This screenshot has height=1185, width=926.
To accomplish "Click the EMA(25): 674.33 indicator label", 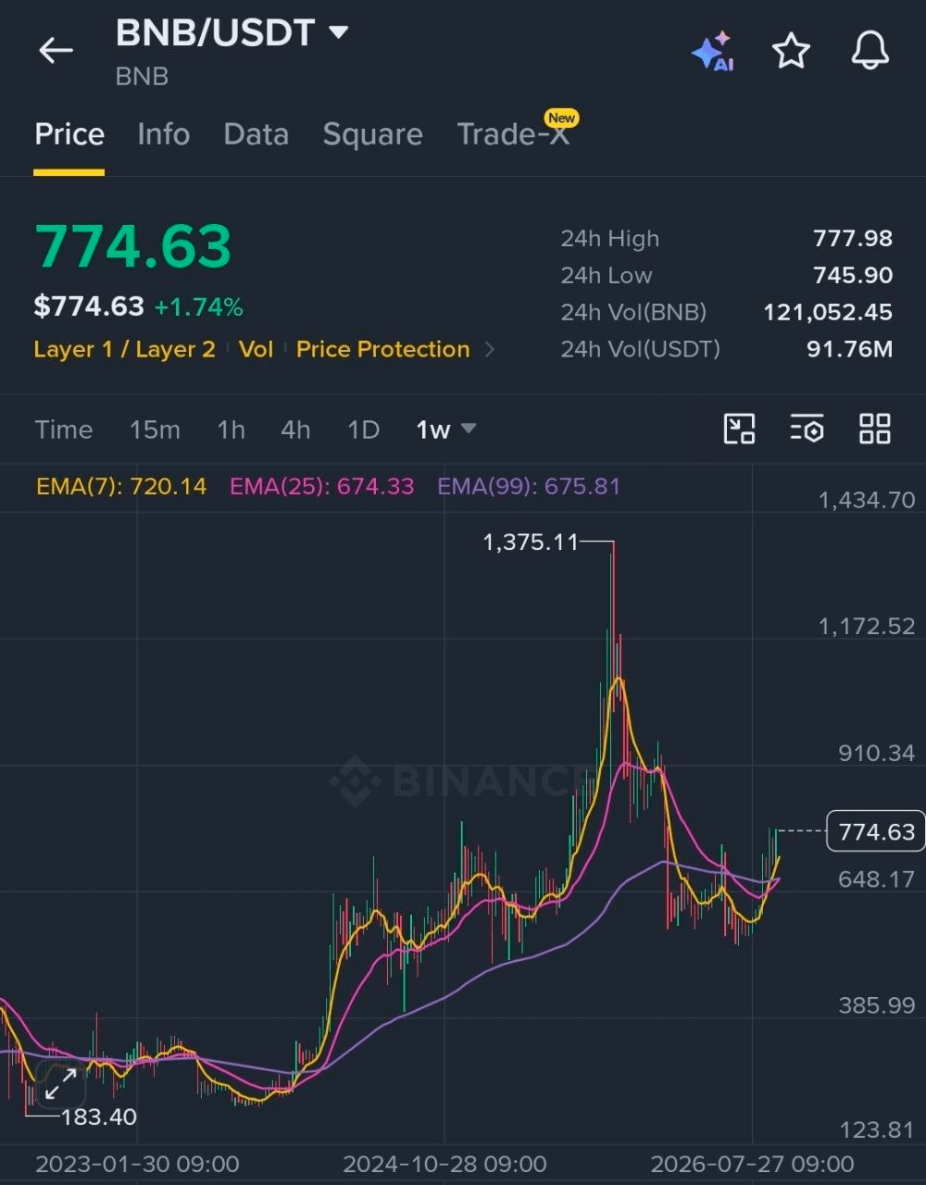I will point(321,486).
